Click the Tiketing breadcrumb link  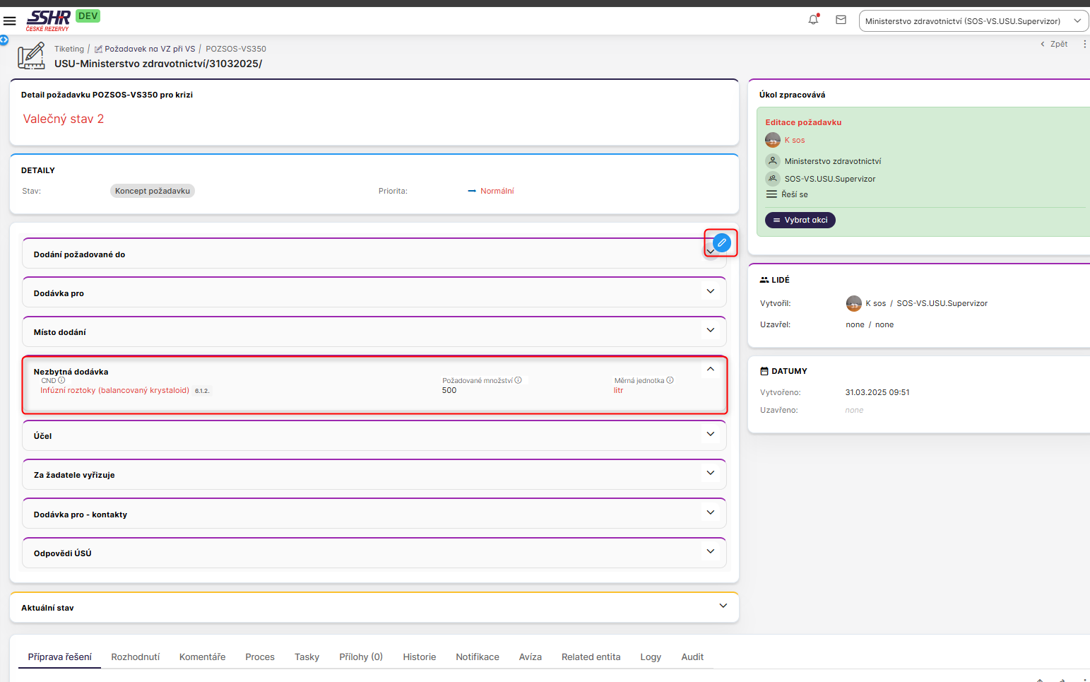[x=69, y=49]
